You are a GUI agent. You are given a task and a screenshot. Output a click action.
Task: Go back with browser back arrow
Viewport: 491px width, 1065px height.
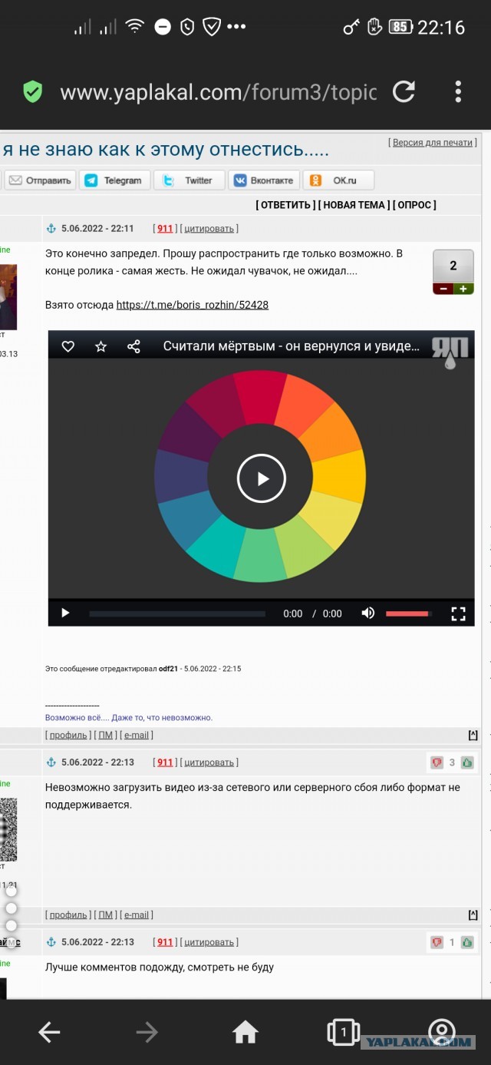pos(49,1033)
